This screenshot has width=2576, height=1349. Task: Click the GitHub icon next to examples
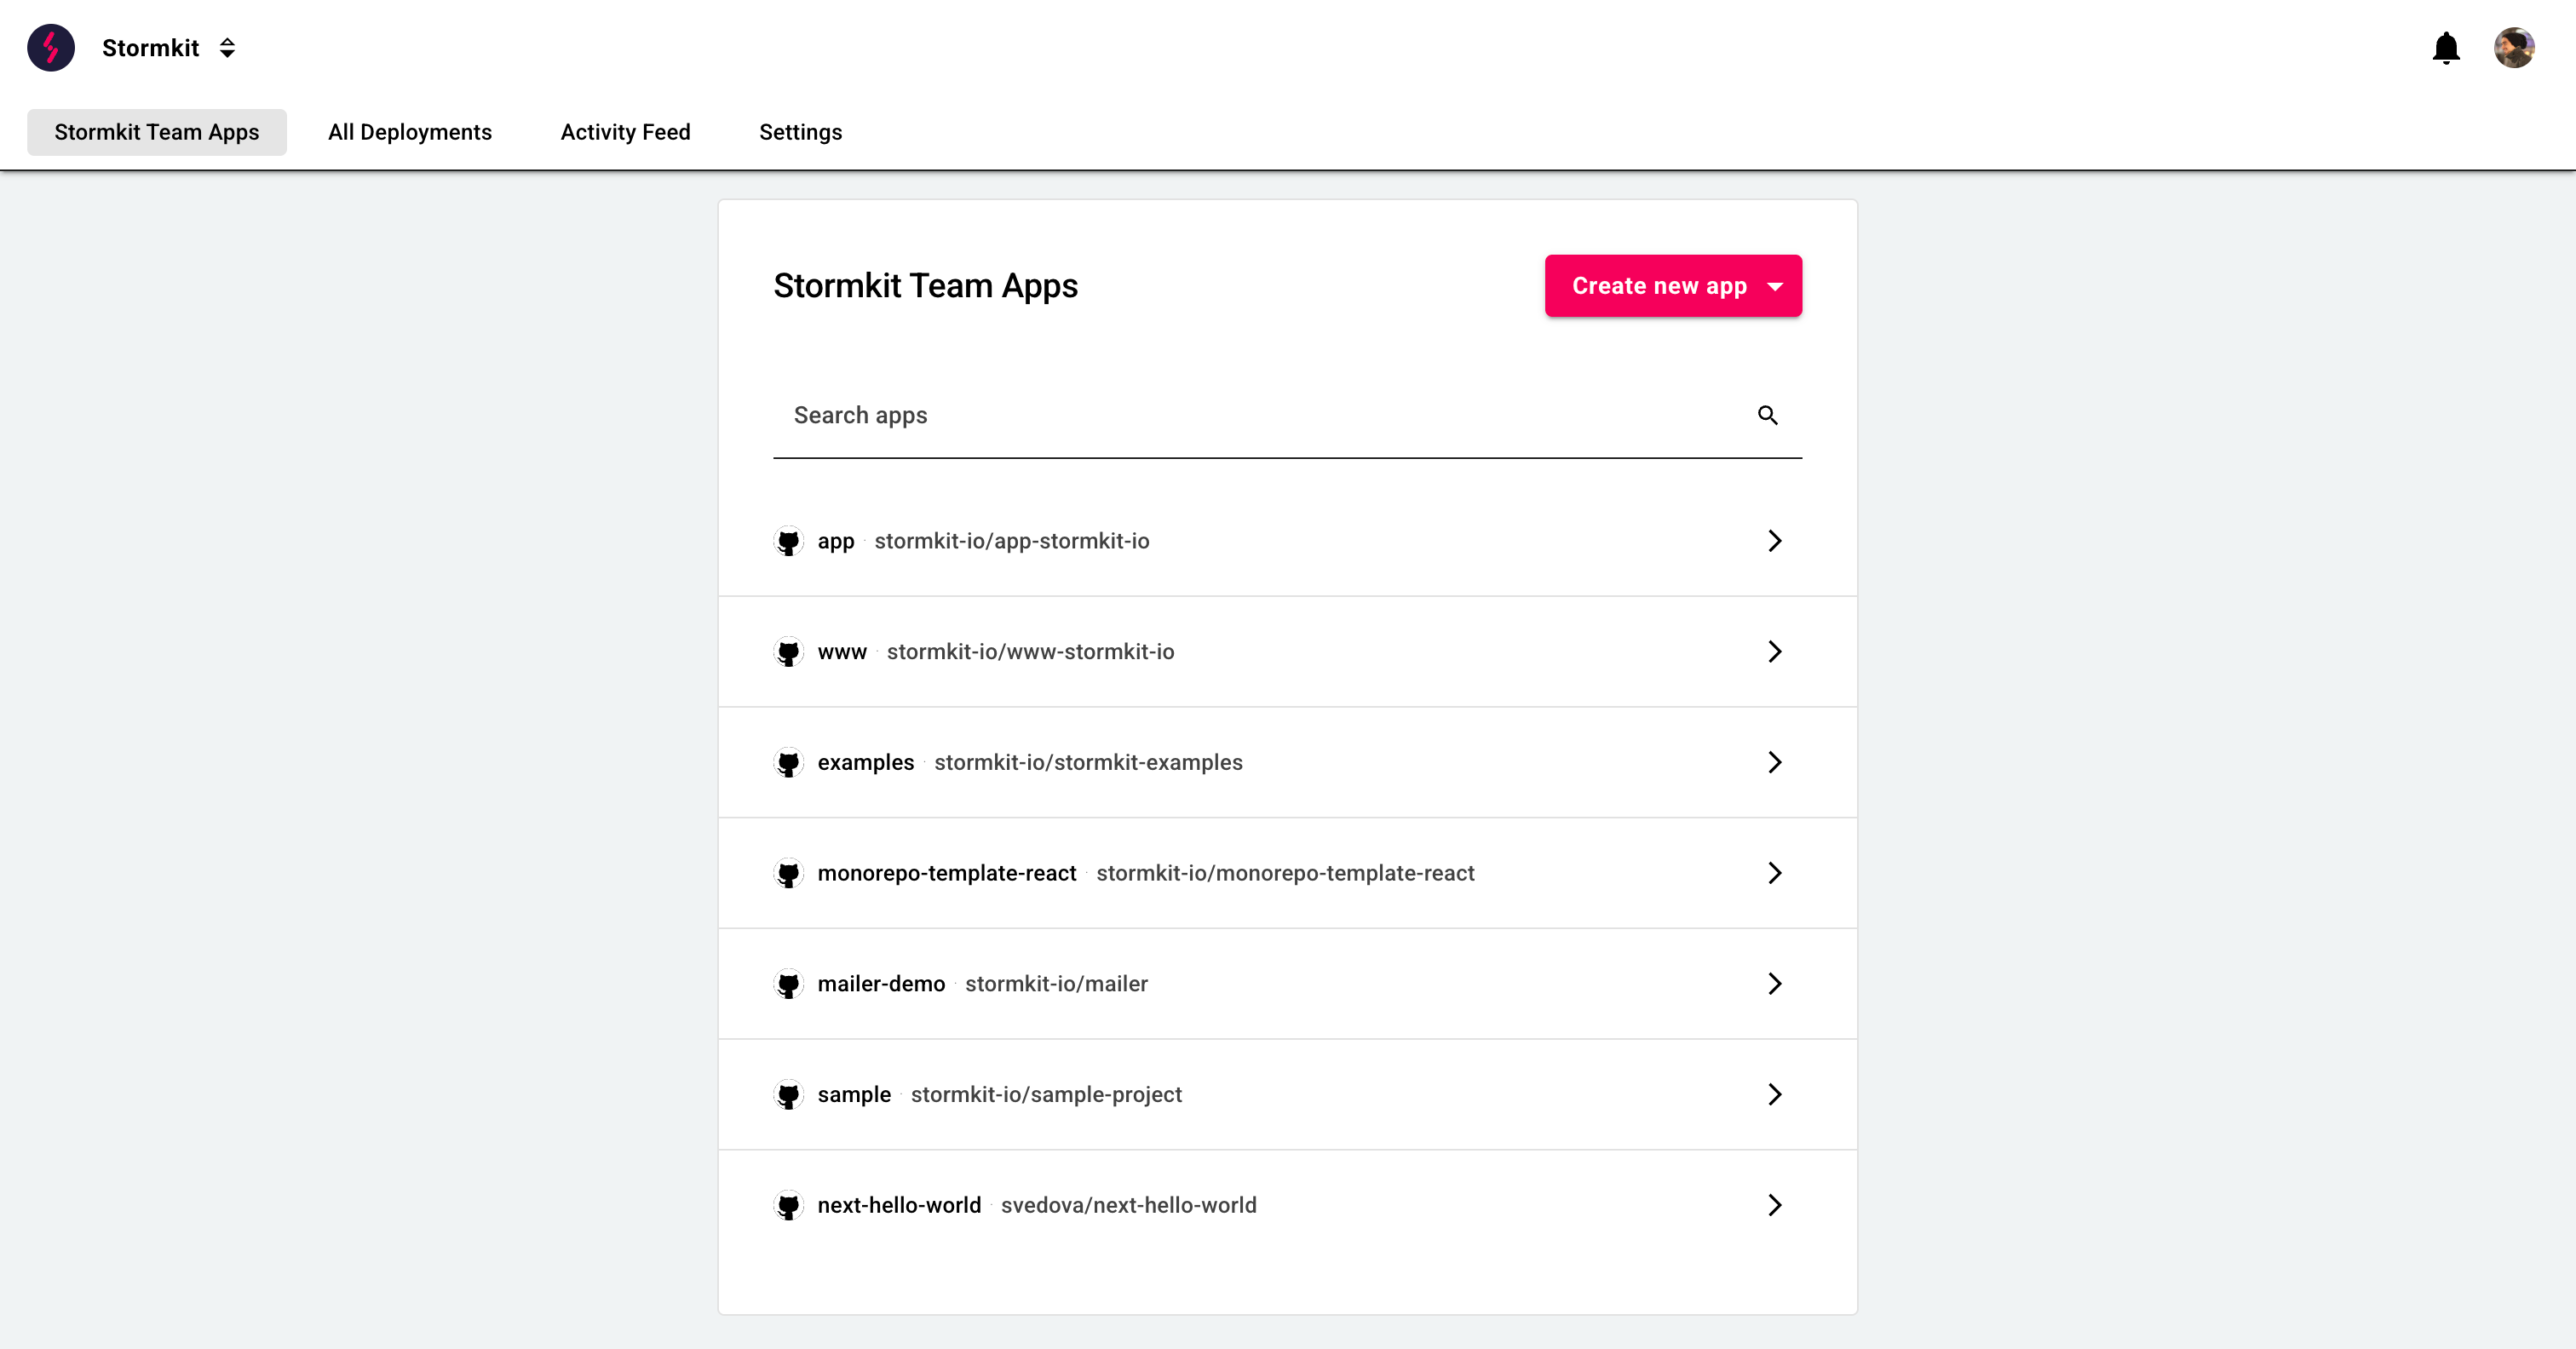(x=789, y=761)
